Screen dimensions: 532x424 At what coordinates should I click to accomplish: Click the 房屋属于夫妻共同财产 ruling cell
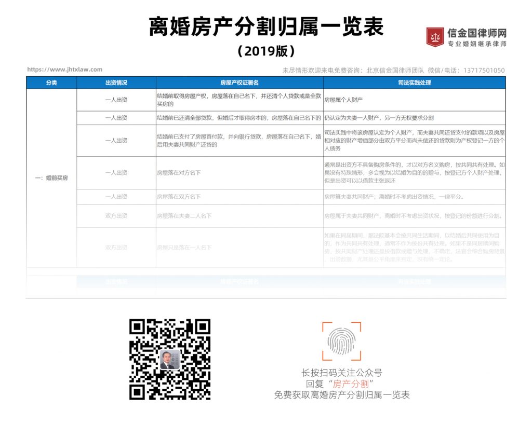click(x=414, y=216)
